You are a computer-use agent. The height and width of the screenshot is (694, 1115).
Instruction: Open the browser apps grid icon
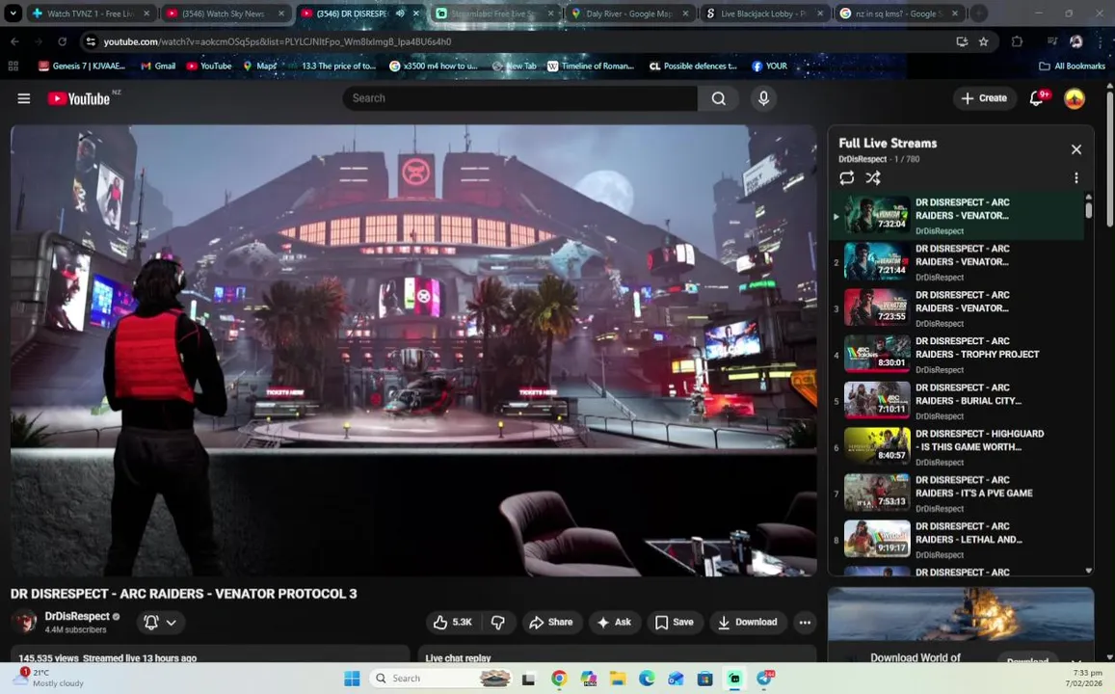13,67
